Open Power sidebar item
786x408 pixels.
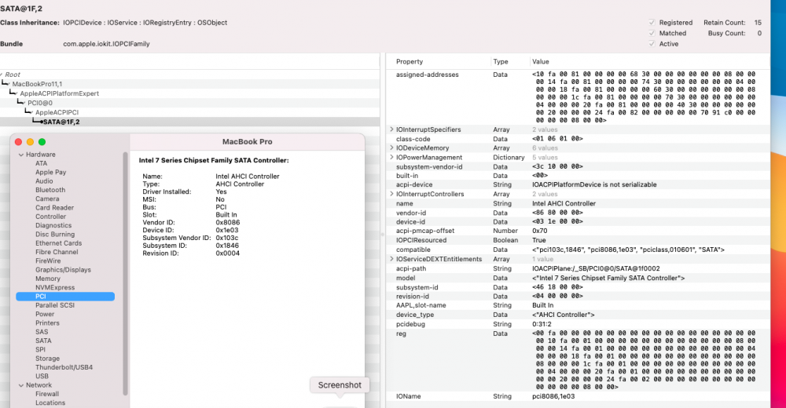45,315
